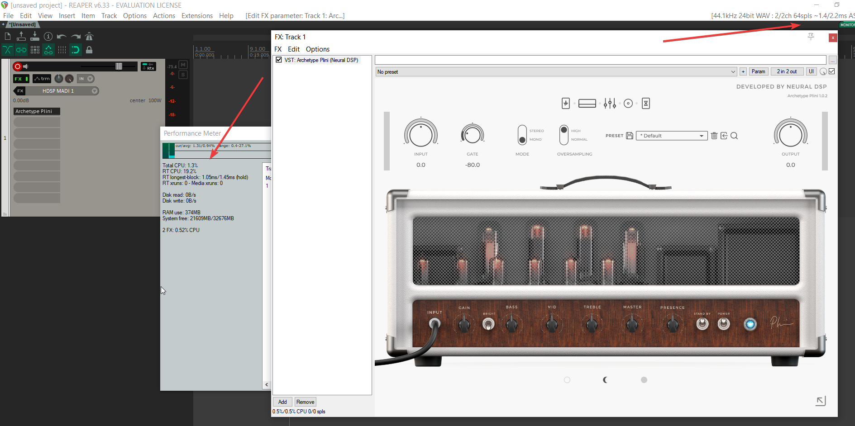Click the Add FX button
Image resolution: width=855 pixels, height=426 pixels.
282,402
